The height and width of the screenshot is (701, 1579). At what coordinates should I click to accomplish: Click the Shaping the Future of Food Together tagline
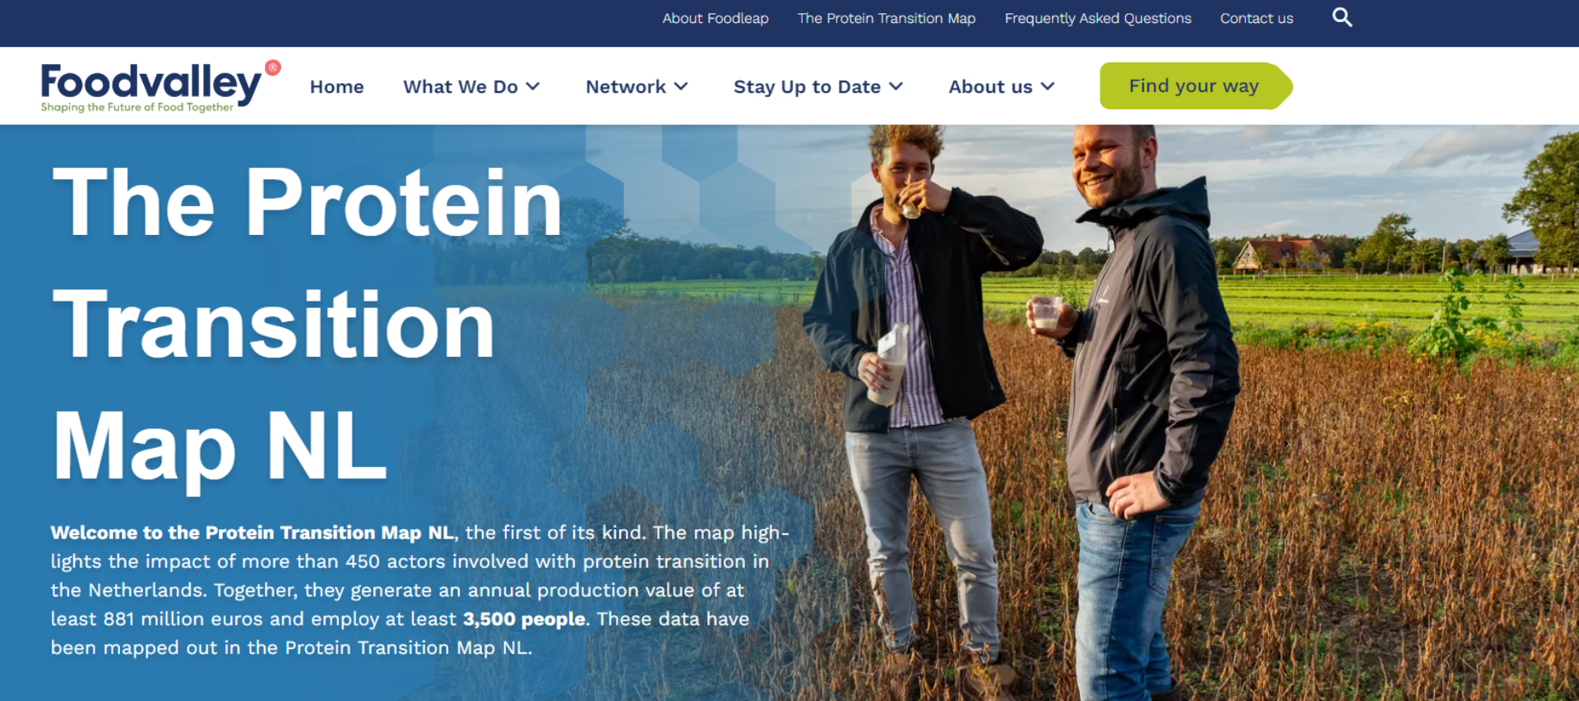click(137, 107)
